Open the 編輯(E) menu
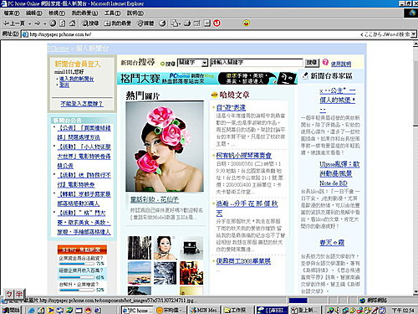Screen dimensions: 418x314 coord(34,13)
